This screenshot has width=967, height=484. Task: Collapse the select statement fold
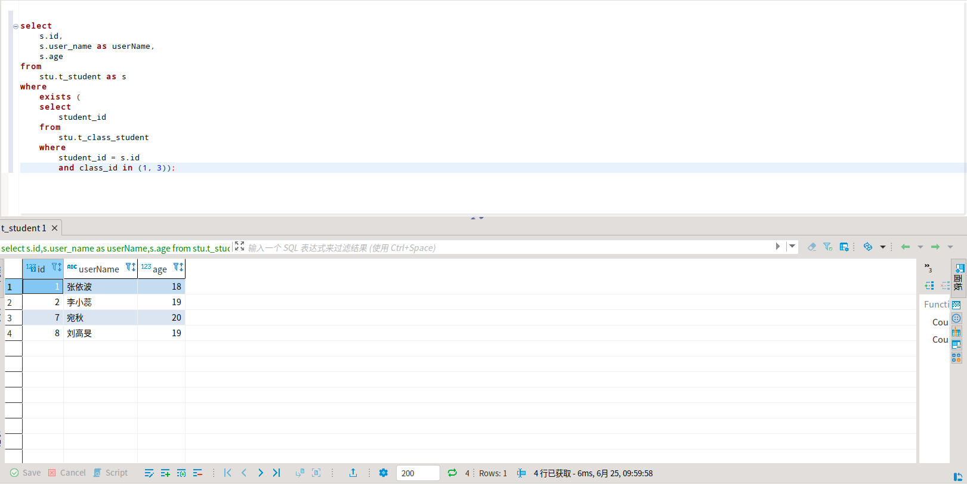(16, 26)
